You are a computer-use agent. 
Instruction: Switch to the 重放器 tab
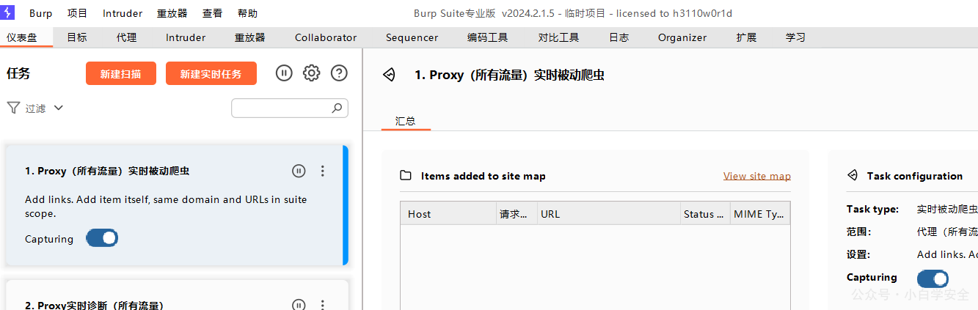pos(250,37)
